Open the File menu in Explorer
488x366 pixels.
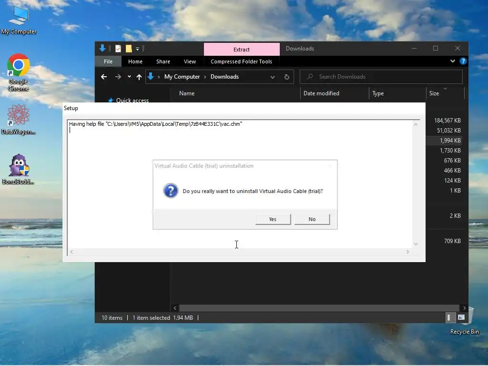[108, 61]
